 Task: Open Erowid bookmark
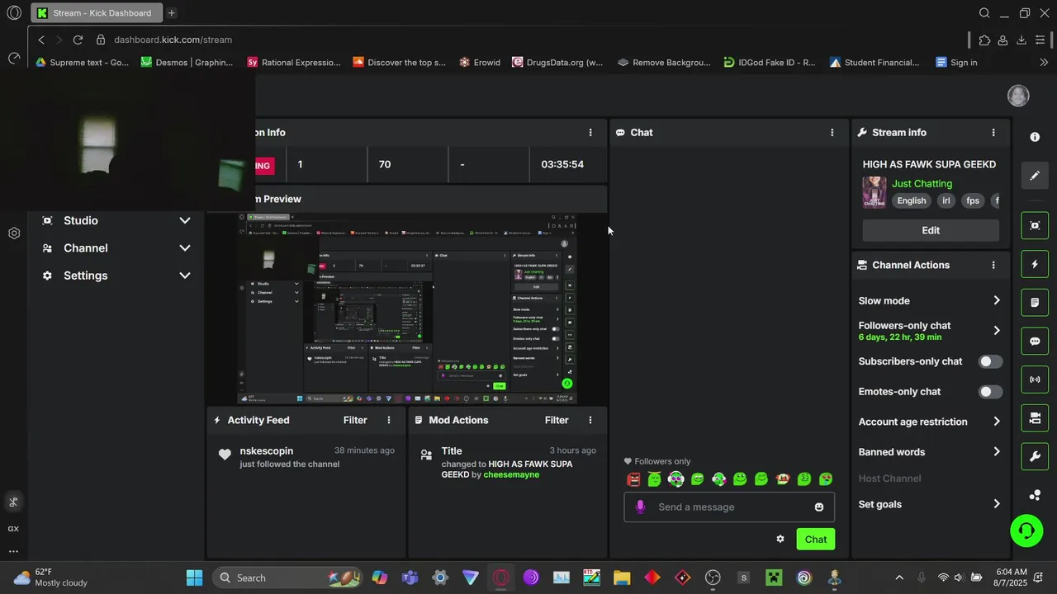tap(480, 62)
